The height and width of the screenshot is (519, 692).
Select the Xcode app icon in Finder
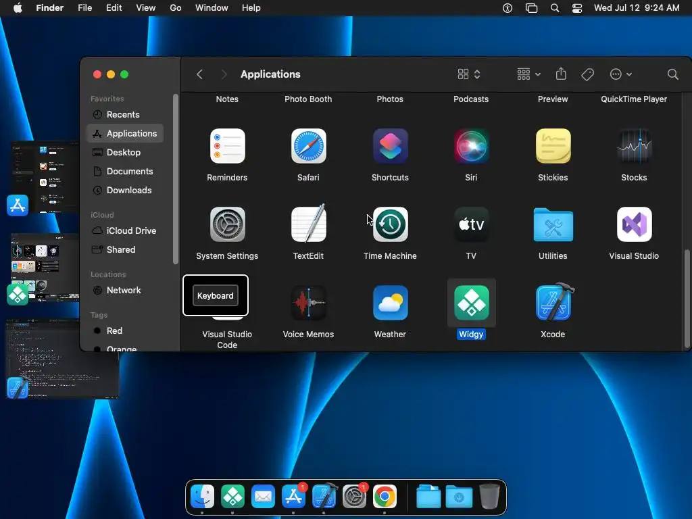coord(554,302)
